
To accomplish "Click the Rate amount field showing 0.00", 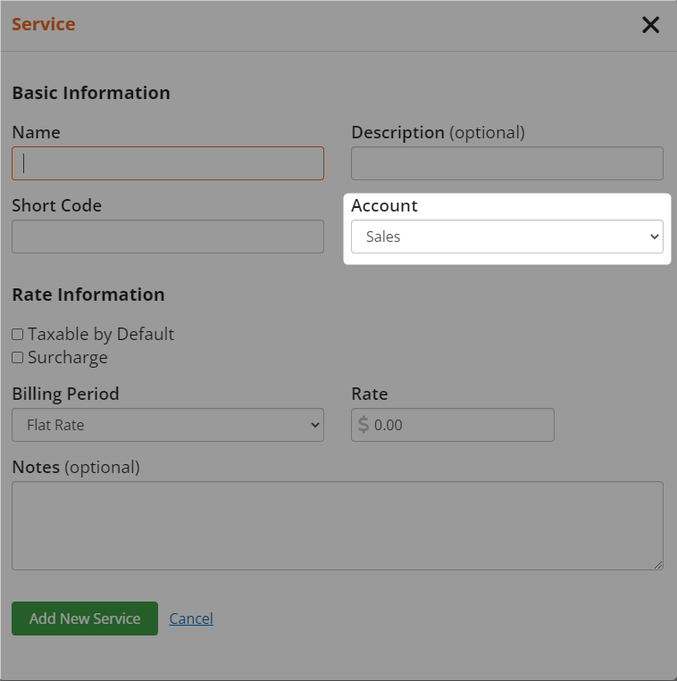I will 453,425.
